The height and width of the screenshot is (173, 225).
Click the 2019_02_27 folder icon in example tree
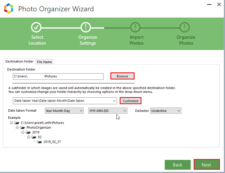40,142
